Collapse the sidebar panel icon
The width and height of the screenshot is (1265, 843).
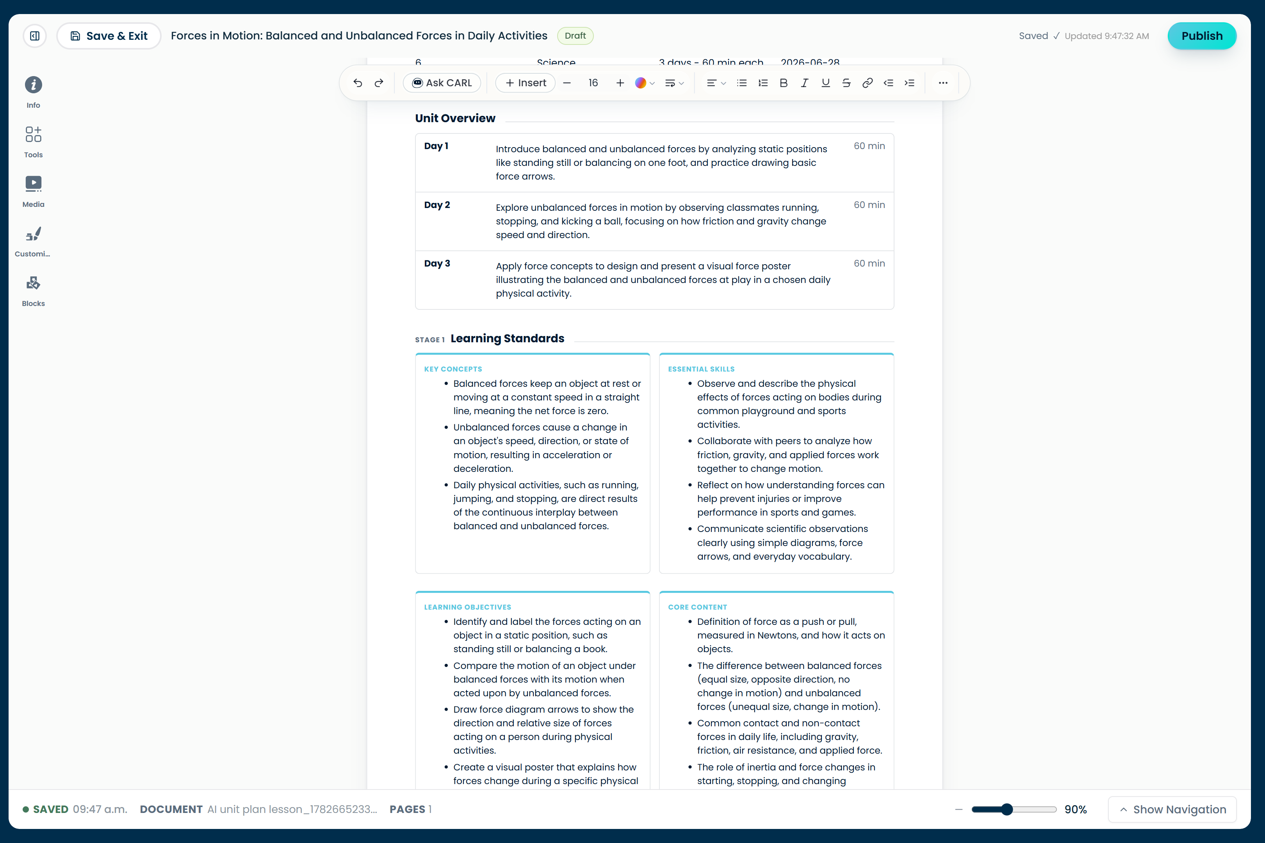click(x=34, y=36)
